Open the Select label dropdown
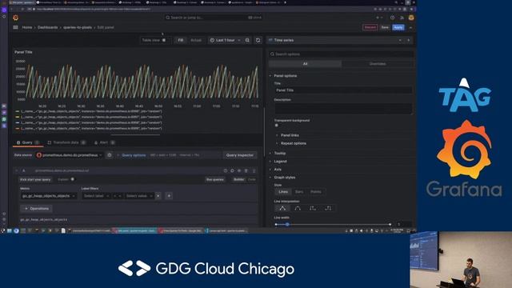Image resolution: width=512 pixels, height=288 pixels. click(x=96, y=196)
